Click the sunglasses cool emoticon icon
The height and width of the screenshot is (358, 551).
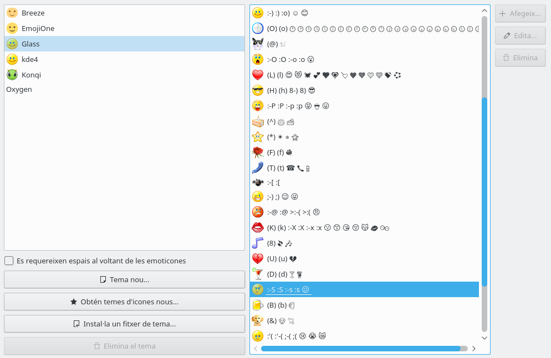pos(258,90)
